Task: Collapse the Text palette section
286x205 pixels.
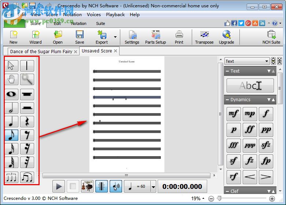Action: [227, 71]
